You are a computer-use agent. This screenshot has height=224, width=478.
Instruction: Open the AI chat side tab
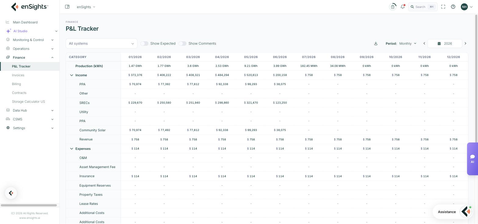click(x=472, y=159)
